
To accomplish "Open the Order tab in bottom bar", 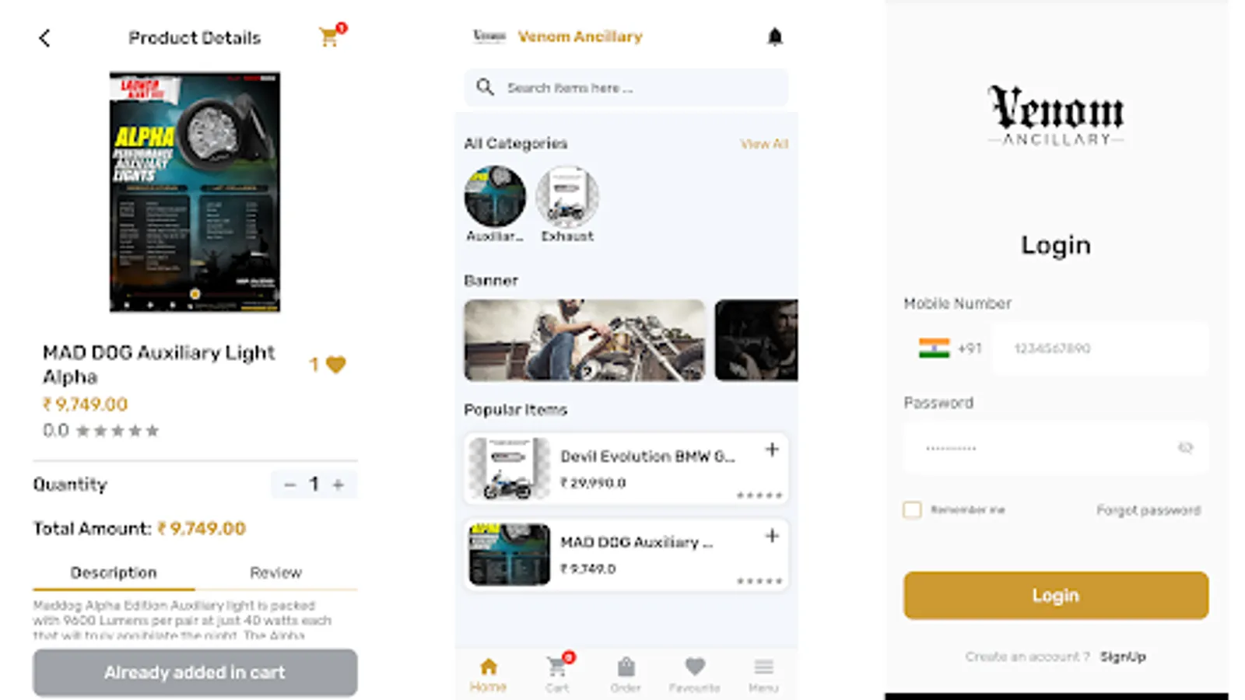I will pos(626,674).
